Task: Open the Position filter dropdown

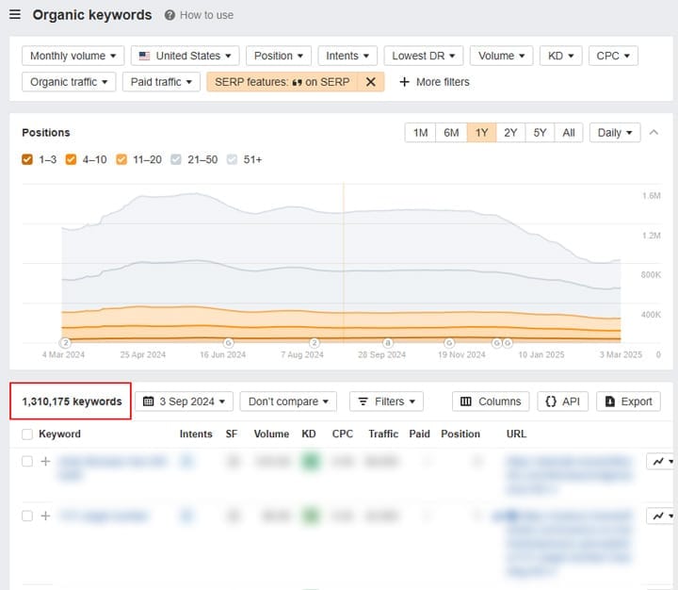Action: tap(279, 56)
